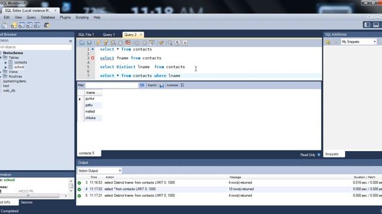This screenshot has width=382, height=214.
Task: Close the Query 2 tab
Action: point(141,34)
